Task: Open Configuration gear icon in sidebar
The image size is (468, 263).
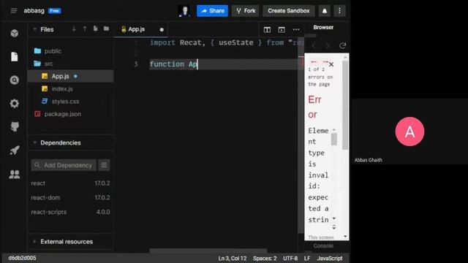Action: click(x=15, y=104)
